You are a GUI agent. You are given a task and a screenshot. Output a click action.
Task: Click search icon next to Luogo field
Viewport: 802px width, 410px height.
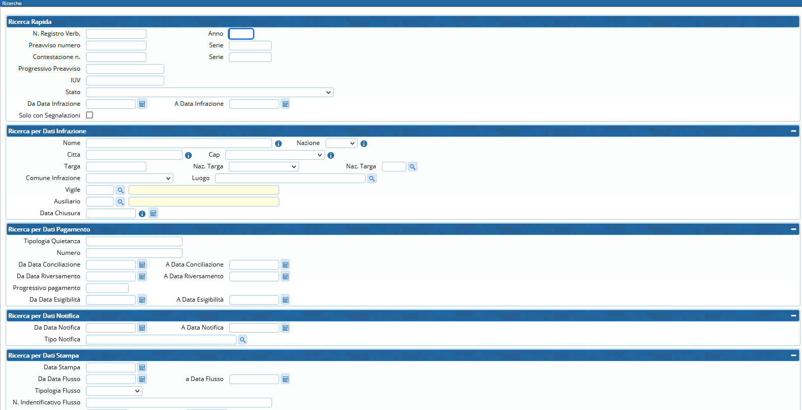click(x=372, y=179)
